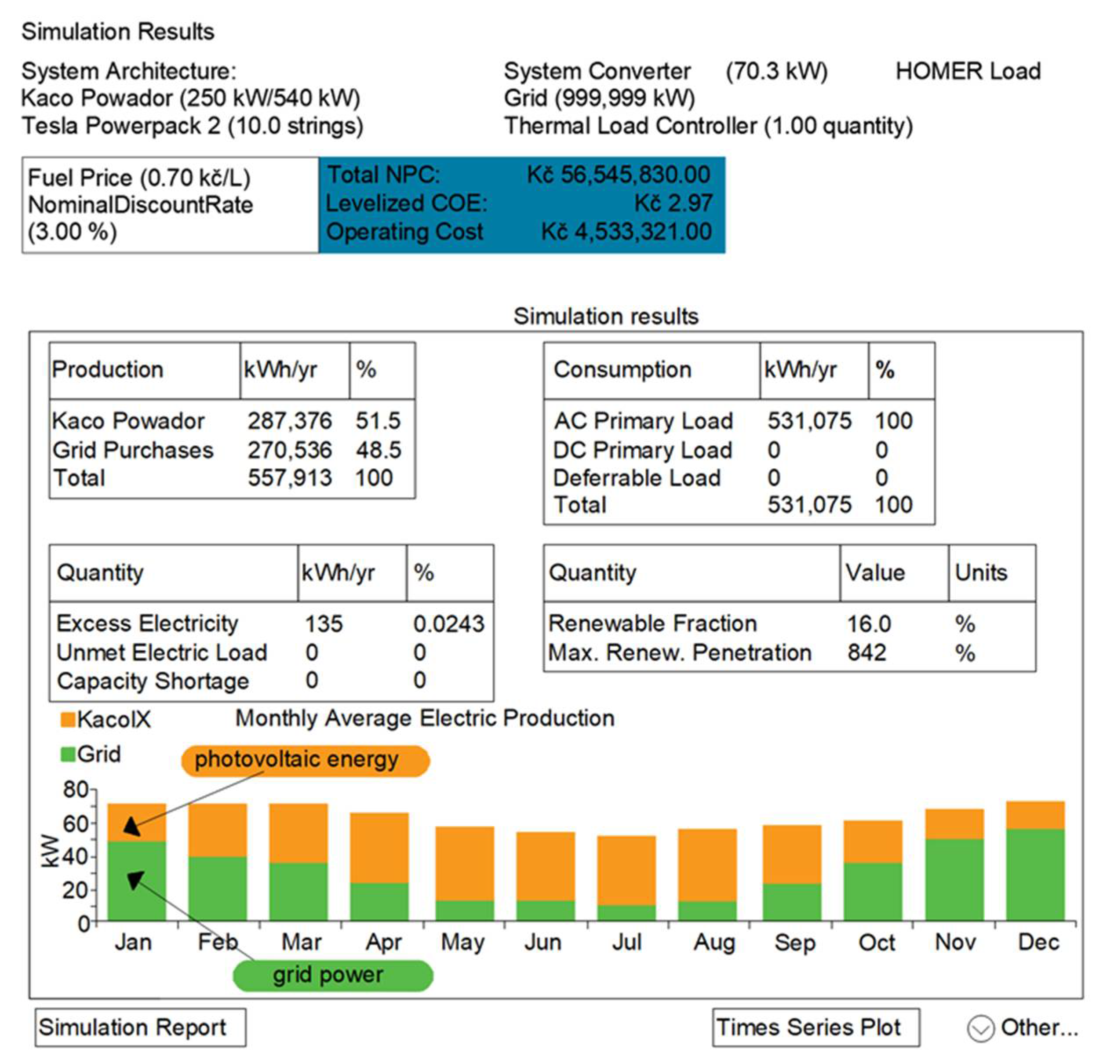
Task: Open the Times Series Plot button
Action: point(815,1027)
